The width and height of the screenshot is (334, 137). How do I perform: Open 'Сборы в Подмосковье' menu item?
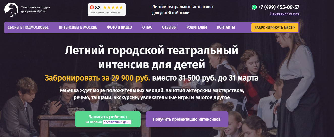28,27
